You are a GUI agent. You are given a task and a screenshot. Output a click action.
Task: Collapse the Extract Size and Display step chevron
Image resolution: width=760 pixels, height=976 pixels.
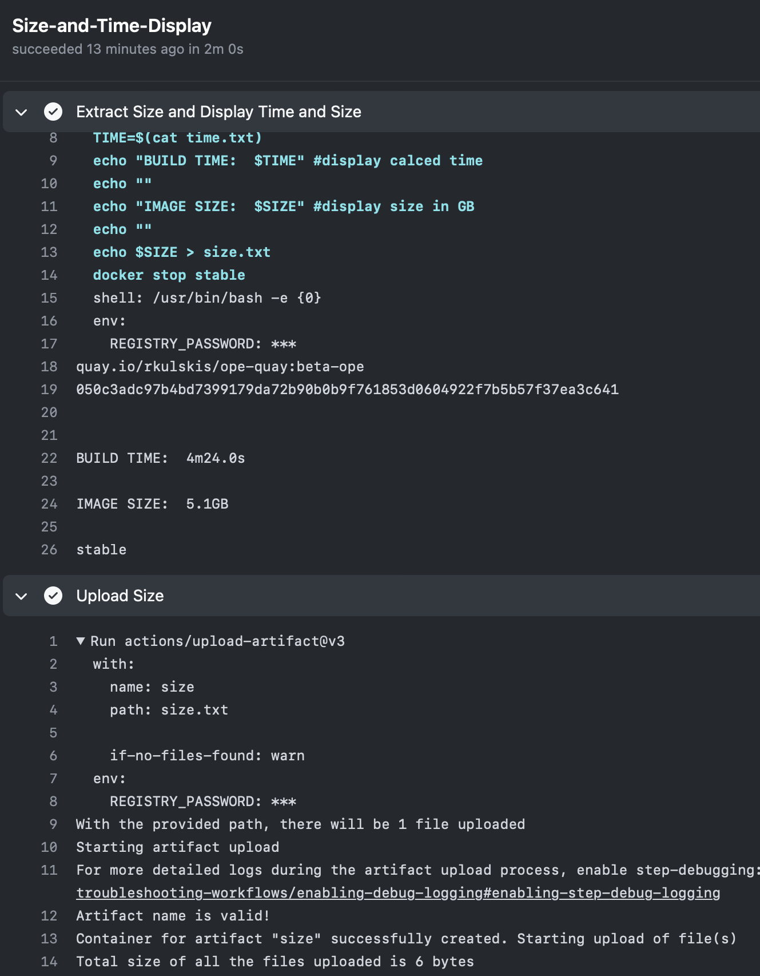click(x=21, y=112)
